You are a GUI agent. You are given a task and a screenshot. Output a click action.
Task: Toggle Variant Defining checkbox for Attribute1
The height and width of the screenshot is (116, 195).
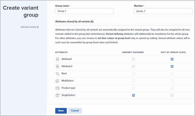coord(133,59)
